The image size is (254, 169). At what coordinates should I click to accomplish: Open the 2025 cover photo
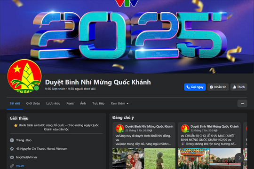[x=127, y=37]
